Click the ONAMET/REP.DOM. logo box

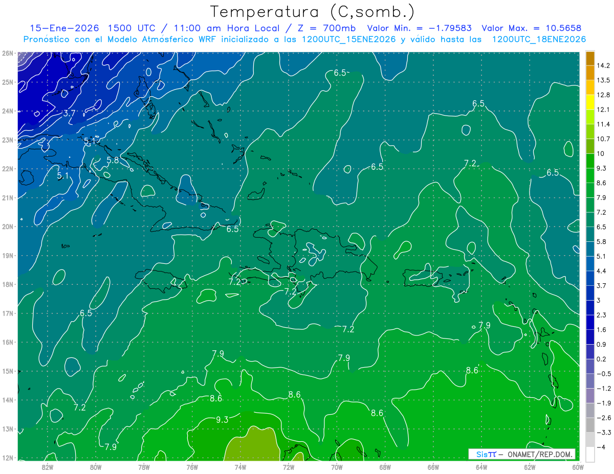522,455
